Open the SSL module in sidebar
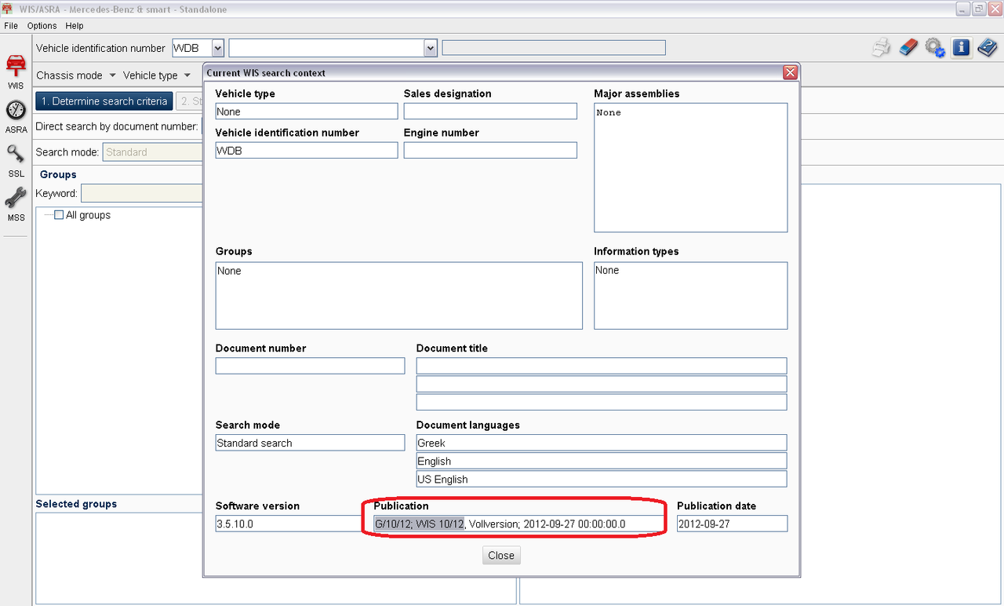 pos(16,160)
